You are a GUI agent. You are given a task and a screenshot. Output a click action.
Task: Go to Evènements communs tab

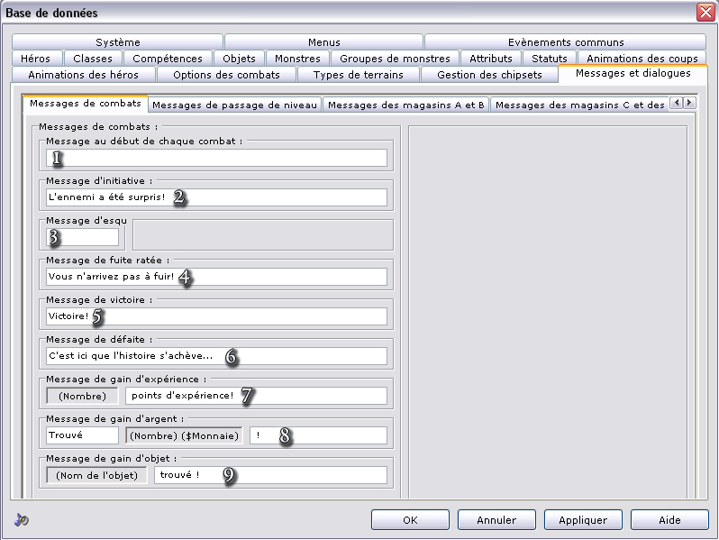pyautogui.click(x=565, y=42)
